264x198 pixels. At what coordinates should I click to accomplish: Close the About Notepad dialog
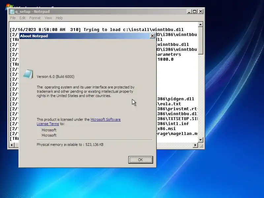coord(152,36)
